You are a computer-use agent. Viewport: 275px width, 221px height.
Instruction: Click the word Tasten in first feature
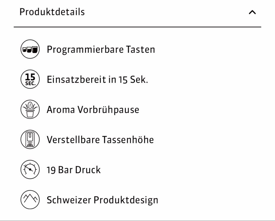click(141, 49)
